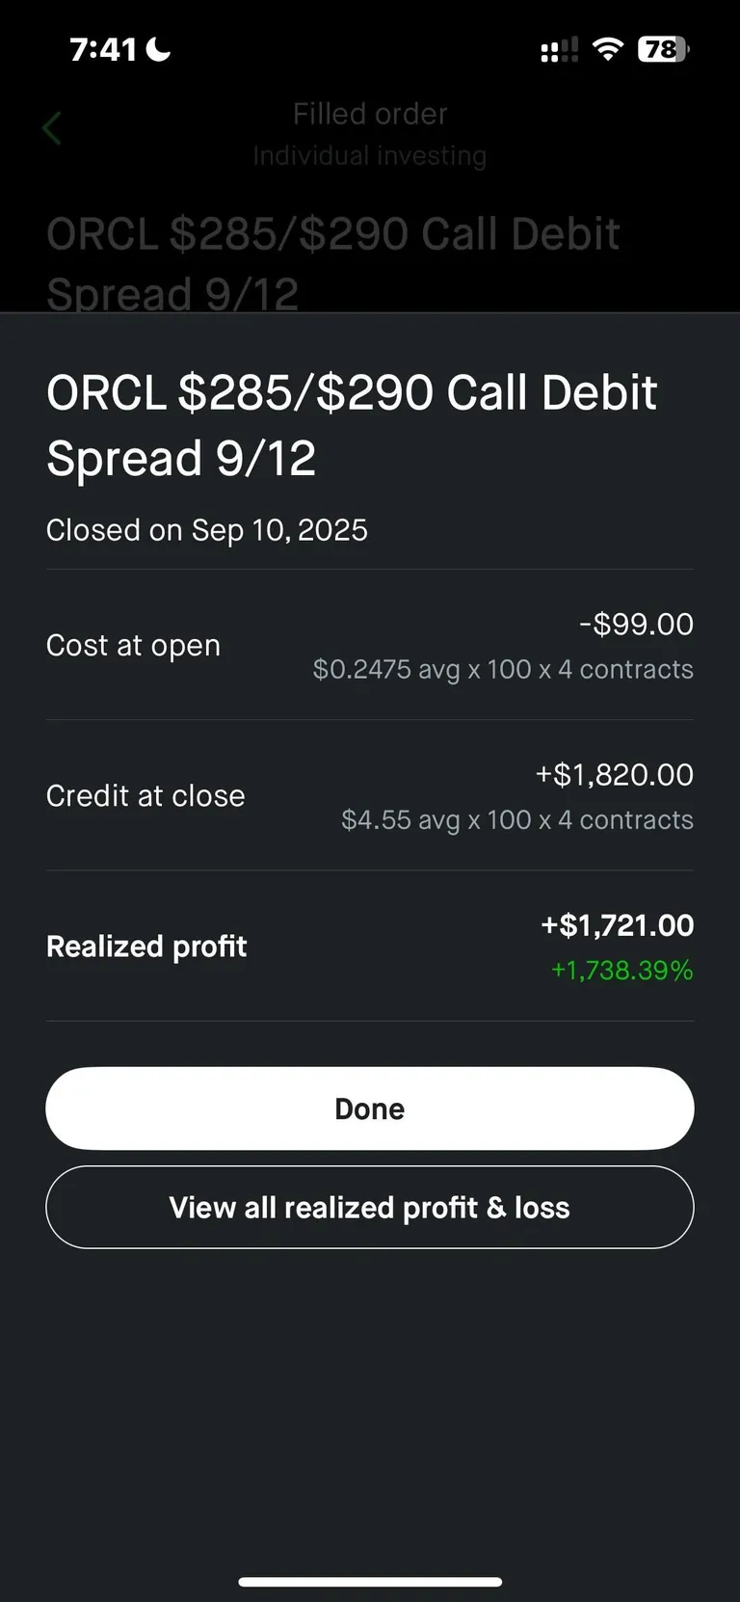The width and height of the screenshot is (740, 1602).
Task: Tap the back chevron arrow
Action: pos(52,128)
